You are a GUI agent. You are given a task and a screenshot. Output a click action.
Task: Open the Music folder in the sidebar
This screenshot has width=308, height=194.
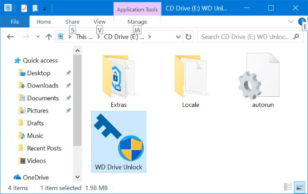point(31,136)
